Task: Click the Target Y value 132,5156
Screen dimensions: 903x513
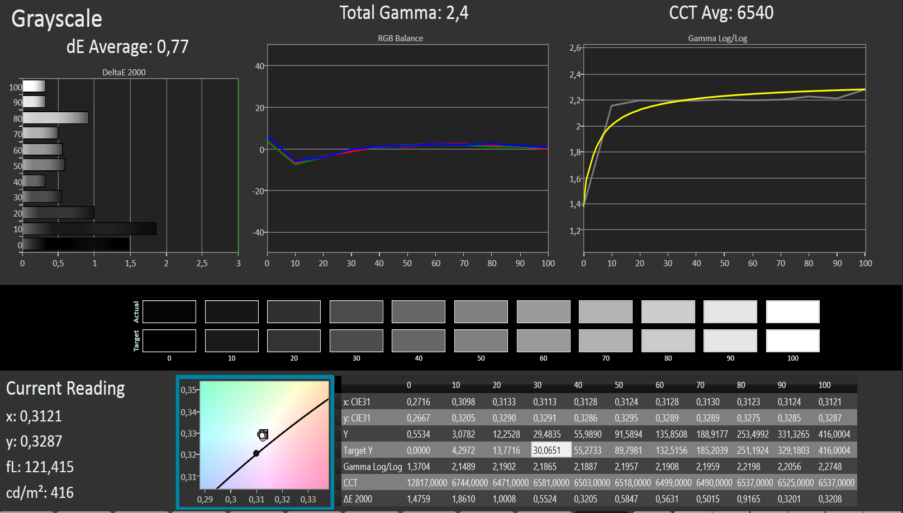Action: [x=672, y=450]
